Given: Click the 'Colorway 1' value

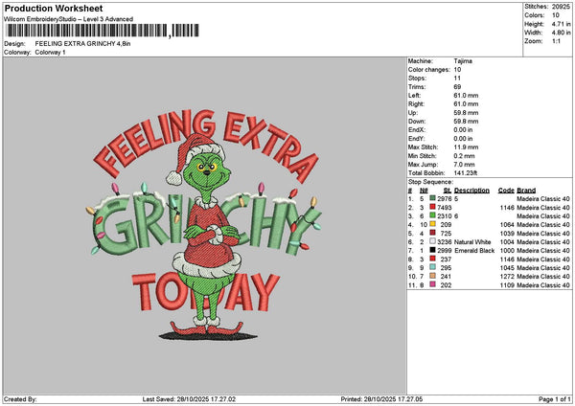Looking at the screenshot, I should click(x=50, y=53).
